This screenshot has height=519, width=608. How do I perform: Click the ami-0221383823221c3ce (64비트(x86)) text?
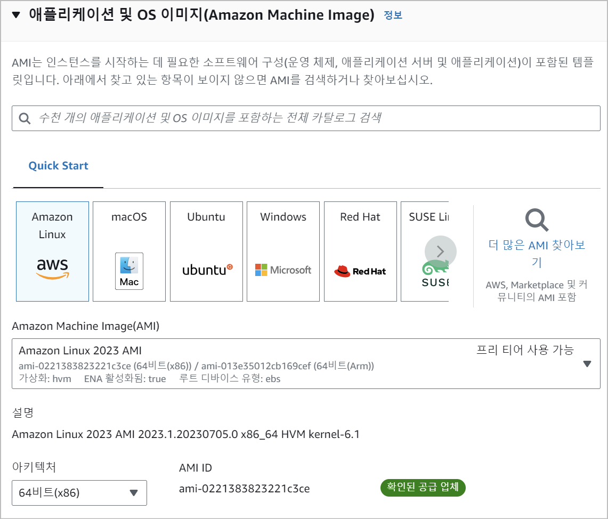105,366
